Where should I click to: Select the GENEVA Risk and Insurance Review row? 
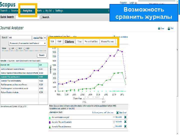click(x=24, y=69)
